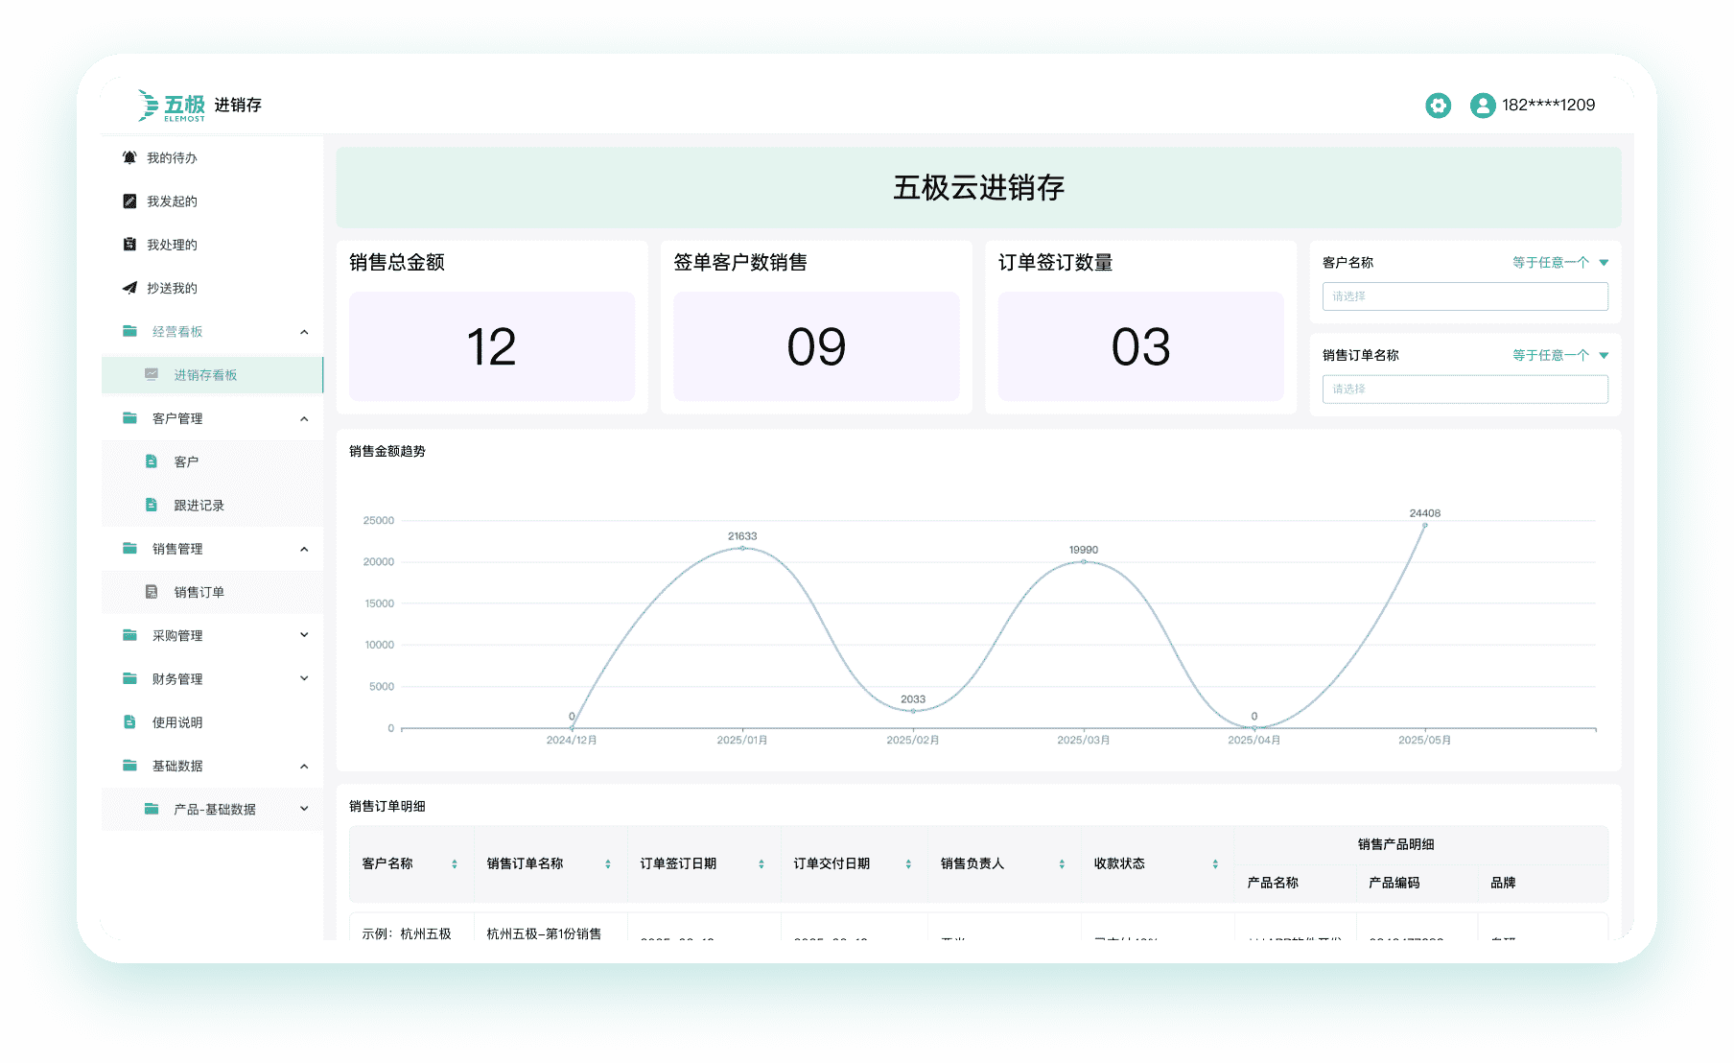Click chart point labeled 24408
Viewport: 1734px width, 1063px height.
click(x=1424, y=525)
